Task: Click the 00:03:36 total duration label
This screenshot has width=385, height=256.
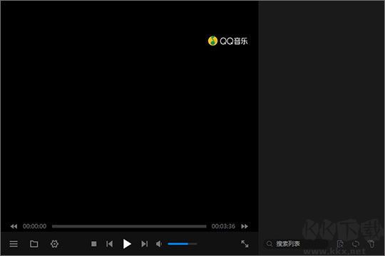Action: pyautogui.click(x=223, y=226)
